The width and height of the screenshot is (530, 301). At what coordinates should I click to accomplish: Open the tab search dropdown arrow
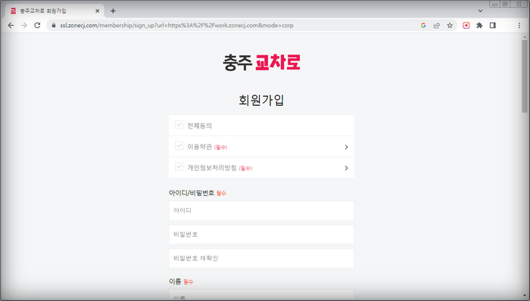pyautogui.click(x=480, y=11)
